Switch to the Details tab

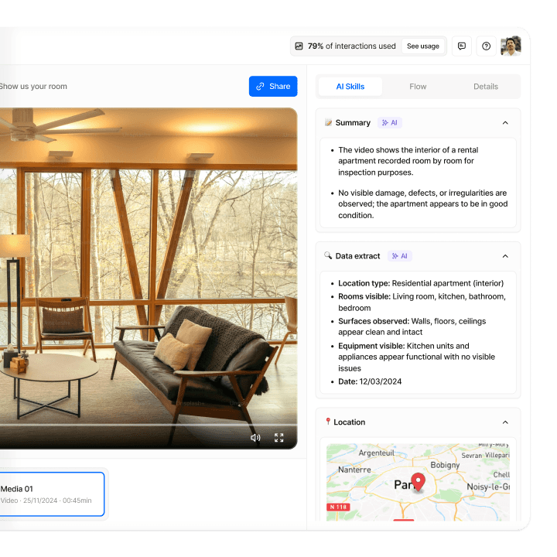[x=486, y=87]
